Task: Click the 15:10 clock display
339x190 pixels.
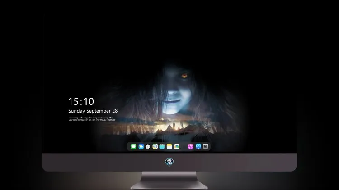Action: [81, 101]
